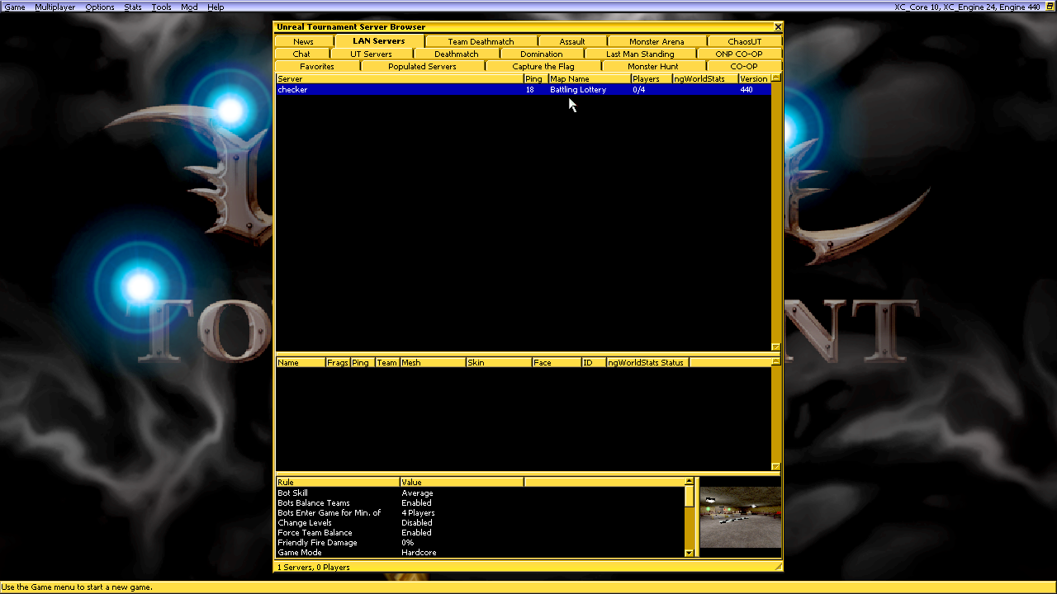The height and width of the screenshot is (594, 1057).
Task: Go to the Favorites tab
Action: pyautogui.click(x=317, y=66)
